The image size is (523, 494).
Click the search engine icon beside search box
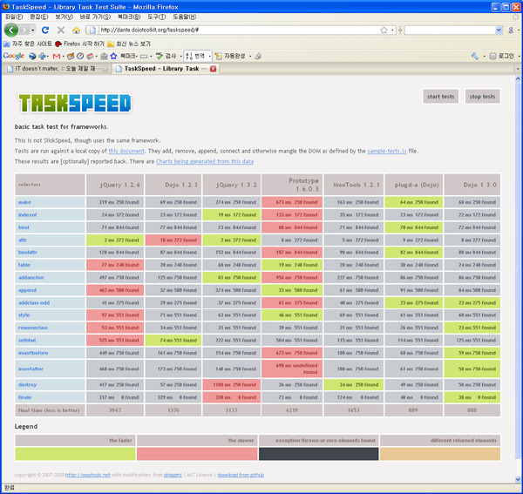pyautogui.click(x=510, y=30)
